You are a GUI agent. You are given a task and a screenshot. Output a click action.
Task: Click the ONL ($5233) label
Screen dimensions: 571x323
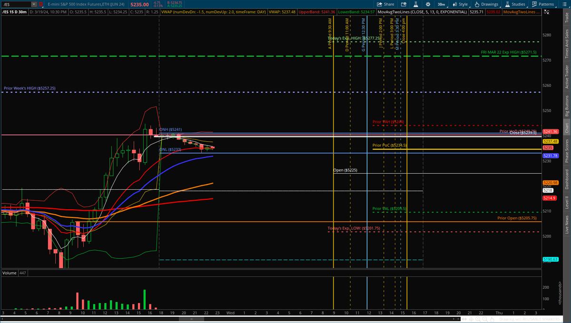(170, 150)
